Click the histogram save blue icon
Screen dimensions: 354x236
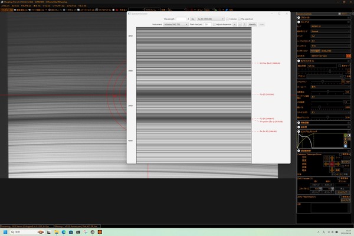point(345,146)
